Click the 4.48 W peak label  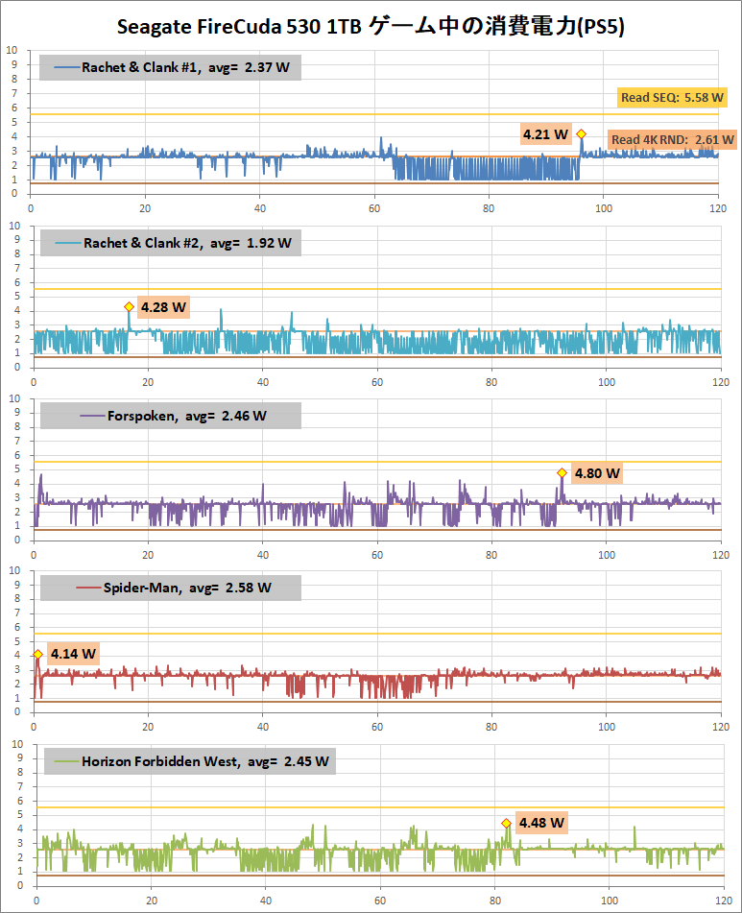(541, 823)
